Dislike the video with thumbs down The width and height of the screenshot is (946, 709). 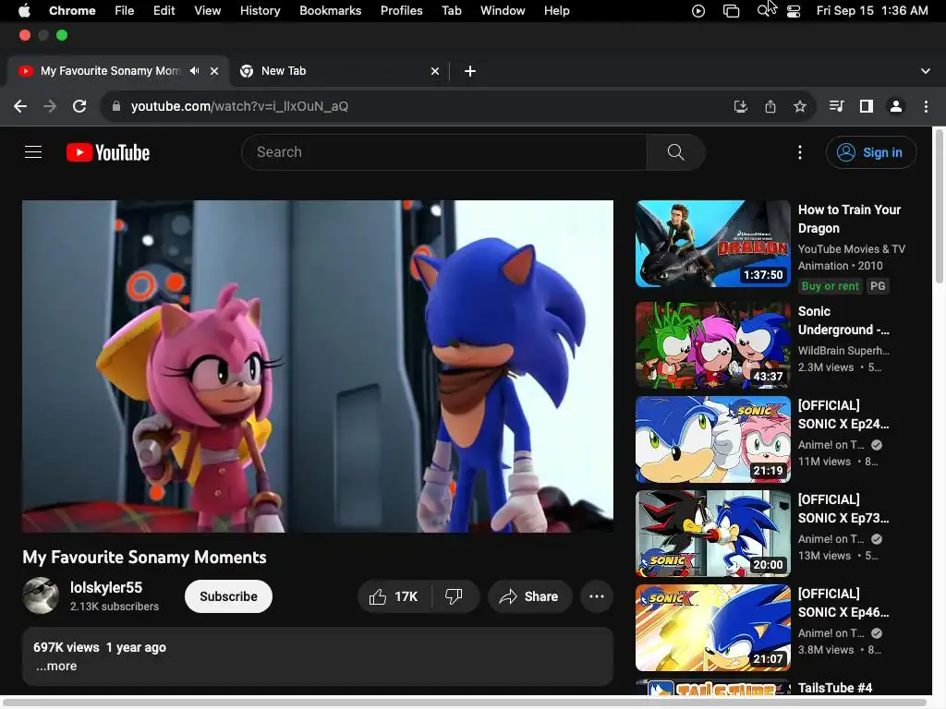[454, 596]
